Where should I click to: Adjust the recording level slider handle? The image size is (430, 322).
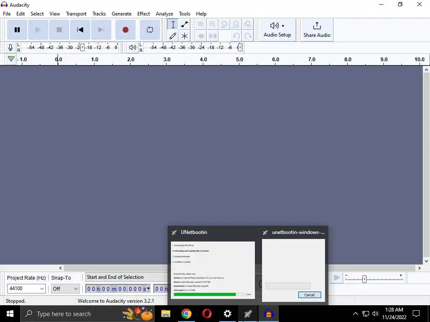coord(82,47)
